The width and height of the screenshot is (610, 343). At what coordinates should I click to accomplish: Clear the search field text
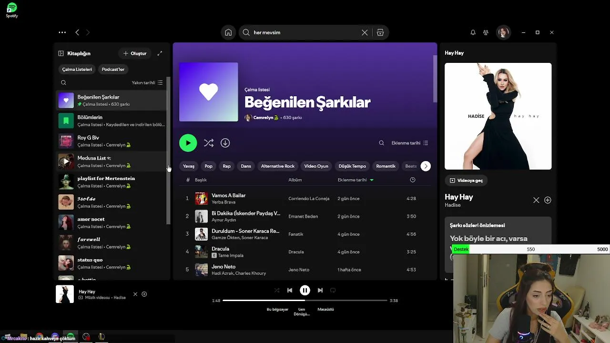(x=365, y=32)
